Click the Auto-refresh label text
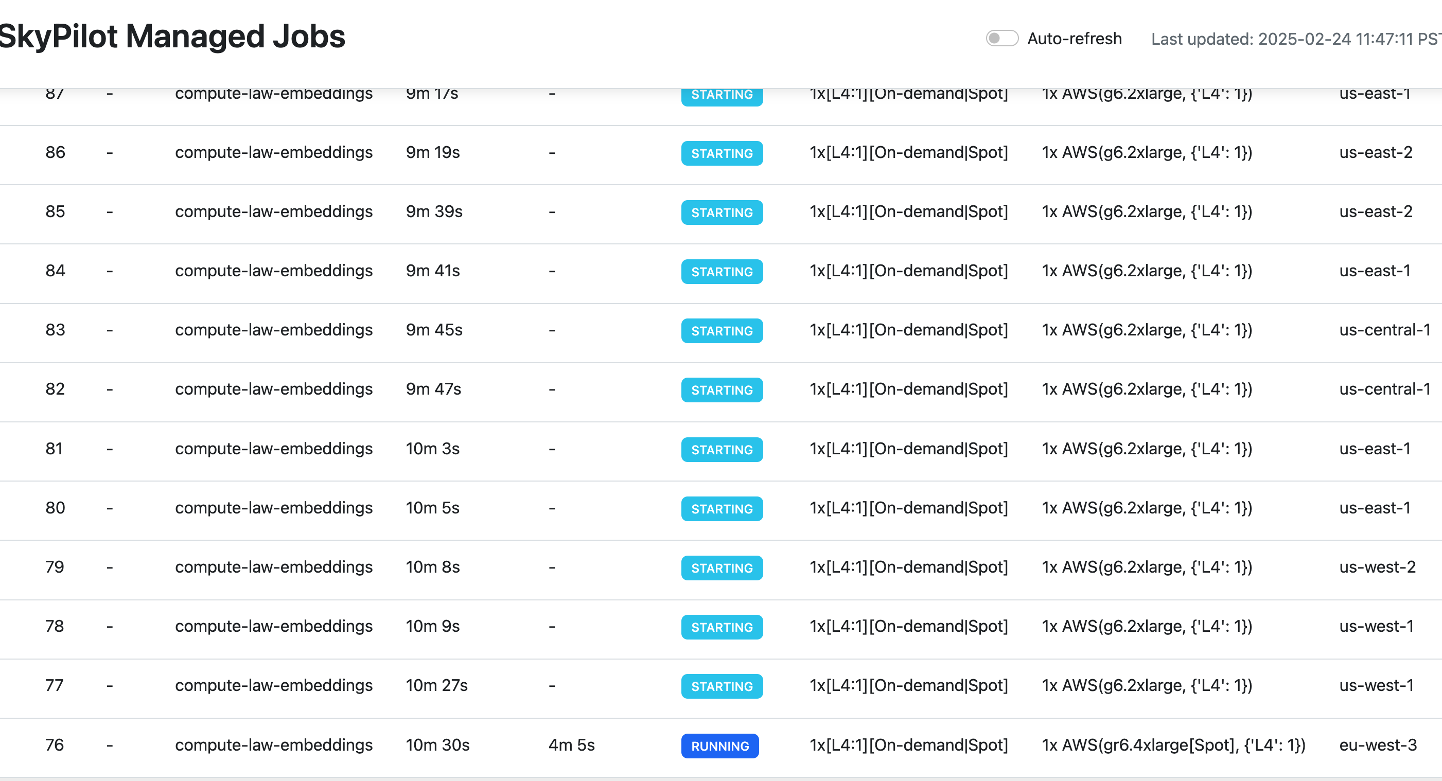Viewport: 1442px width, 781px height. (1074, 39)
